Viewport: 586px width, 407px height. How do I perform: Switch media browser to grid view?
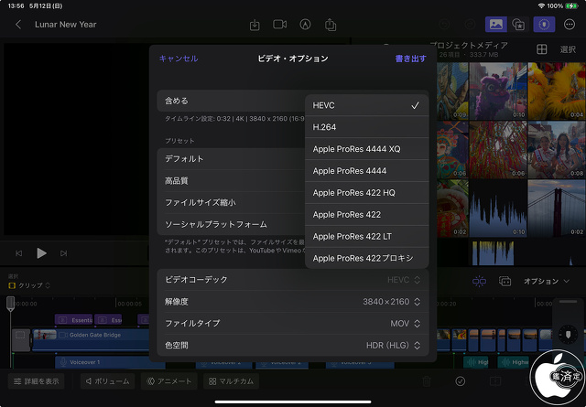[541, 49]
